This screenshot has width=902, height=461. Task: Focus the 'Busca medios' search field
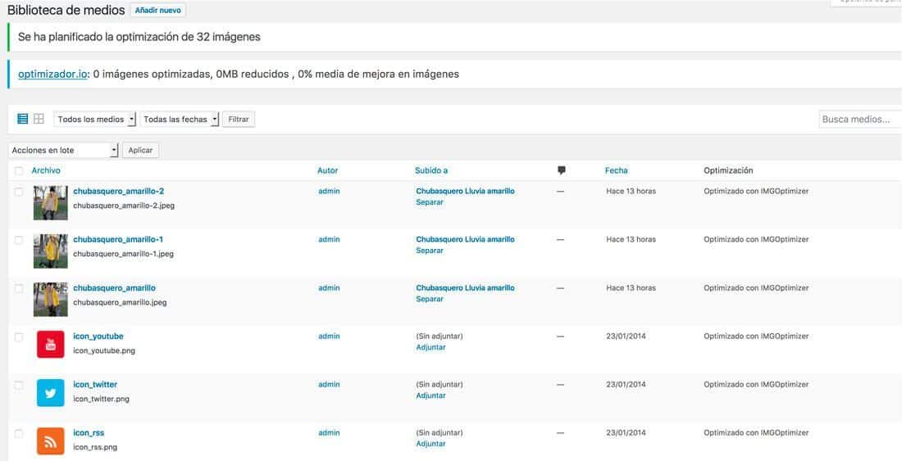pyautogui.click(x=859, y=120)
